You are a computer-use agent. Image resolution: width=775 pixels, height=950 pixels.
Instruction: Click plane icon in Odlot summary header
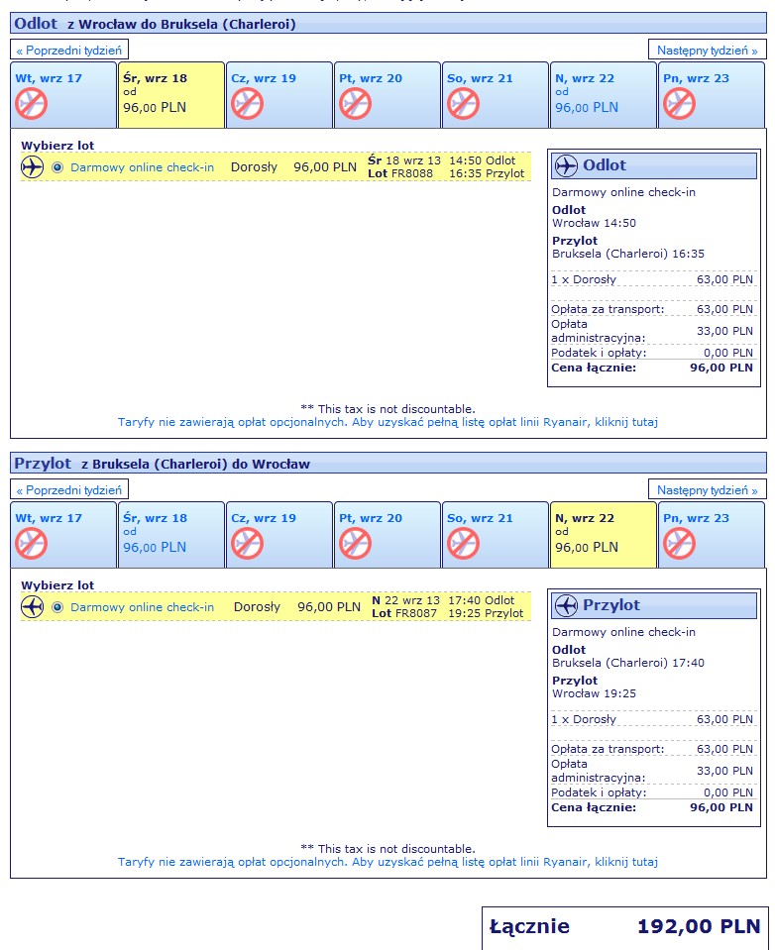tap(566, 165)
